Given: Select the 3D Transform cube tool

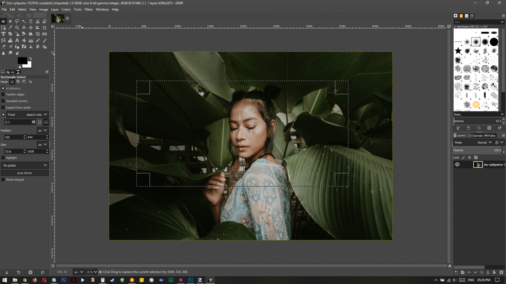Looking at the screenshot, I should click(37, 34).
